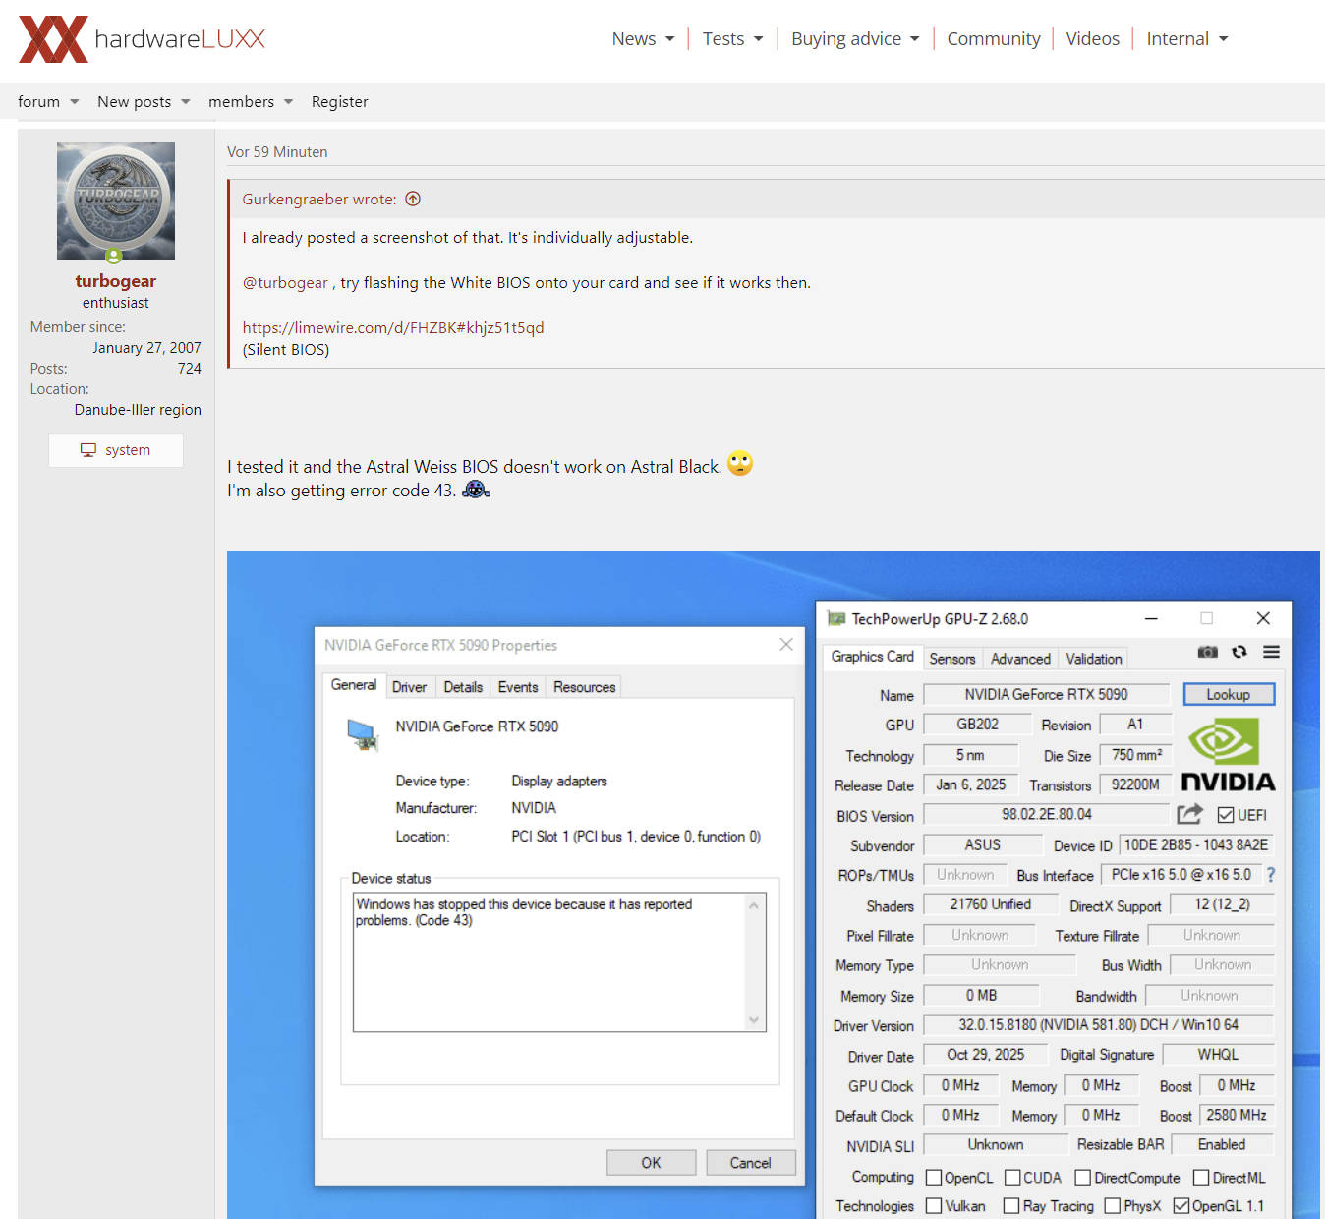This screenshot has width=1325, height=1219.
Task: Expand the Buying advice dropdown
Action: coord(854,39)
